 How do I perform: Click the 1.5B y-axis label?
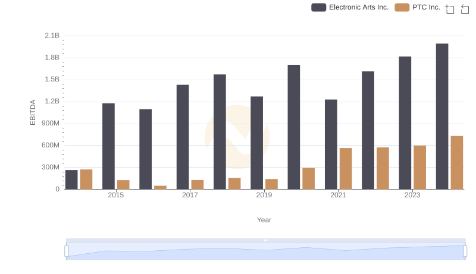(52, 80)
